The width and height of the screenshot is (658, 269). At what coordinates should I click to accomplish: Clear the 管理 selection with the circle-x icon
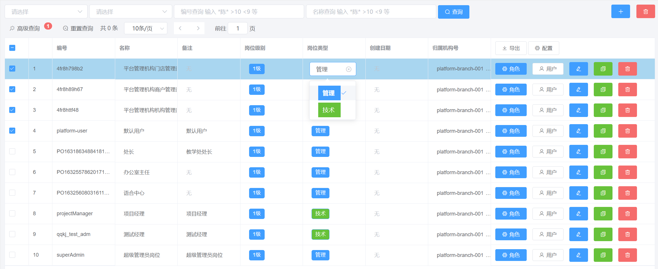(x=348, y=69)
